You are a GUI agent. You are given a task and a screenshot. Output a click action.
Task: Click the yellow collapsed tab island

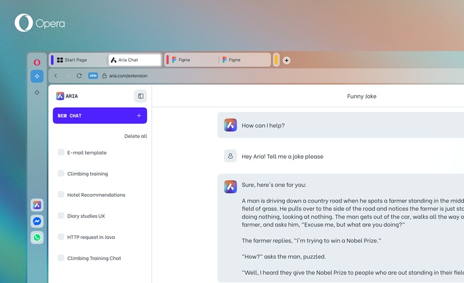click(276, 60)
